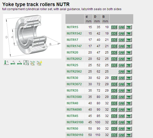
Task: Add NUTR35 to the shopping cart
Action: pyautogui.click(x=129, y=91)
